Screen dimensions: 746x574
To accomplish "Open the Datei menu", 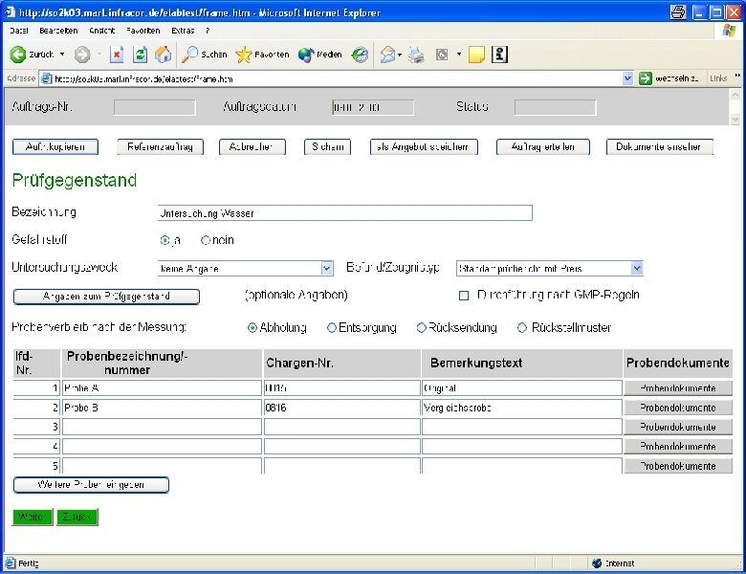I will [19, 31].
